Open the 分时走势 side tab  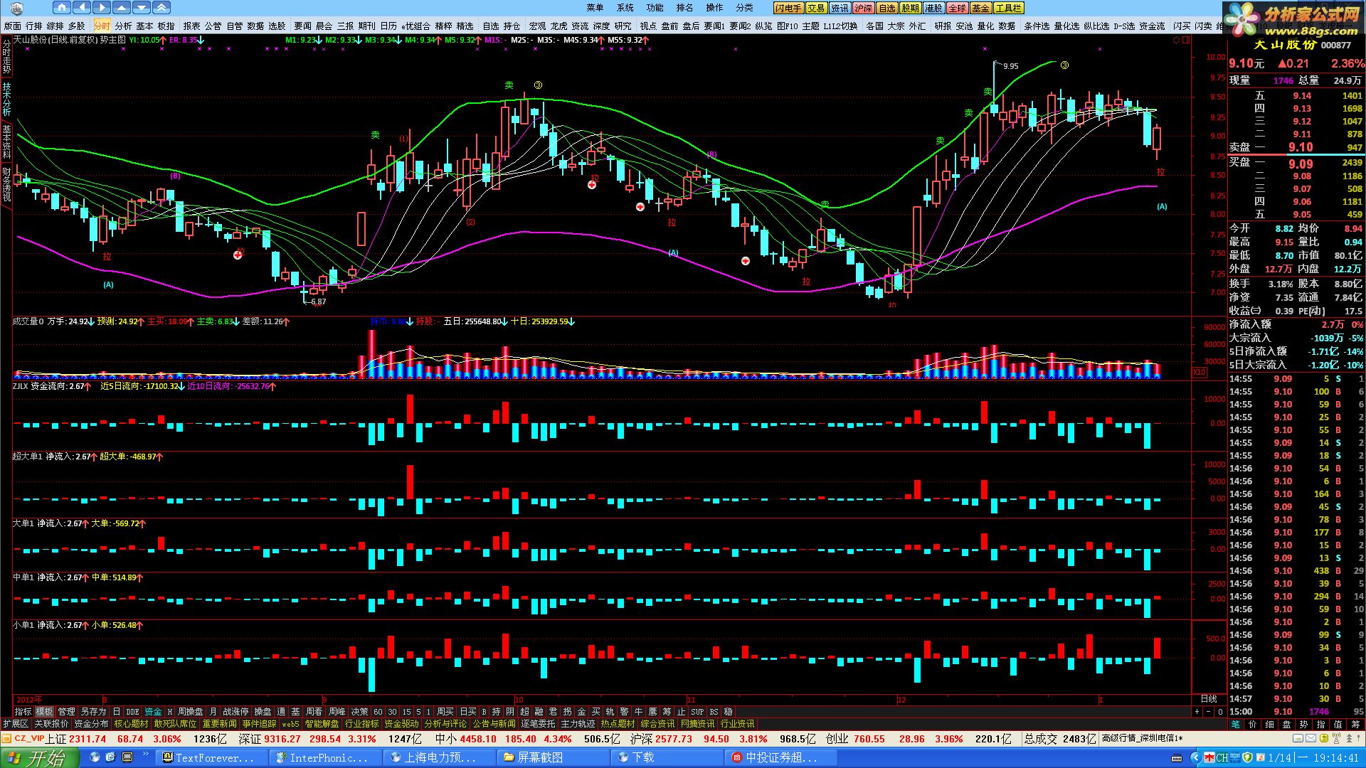pyautogui.click(x=6, y=57)
